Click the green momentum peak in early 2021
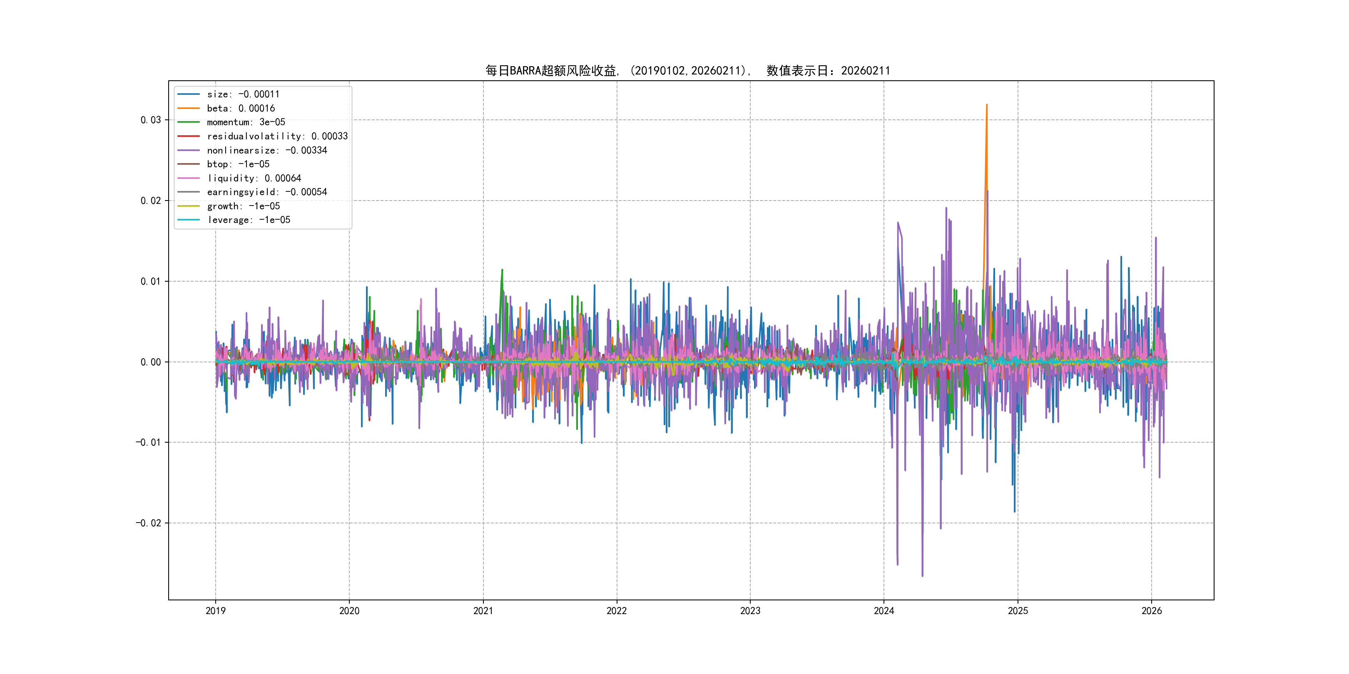This screenshot has height=674, width=1349. [x=502, y=270]
